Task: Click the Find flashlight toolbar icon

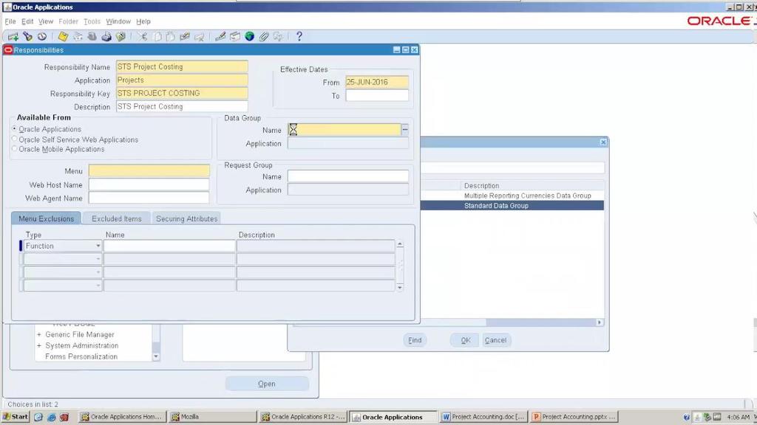Action: coord(27,37)
